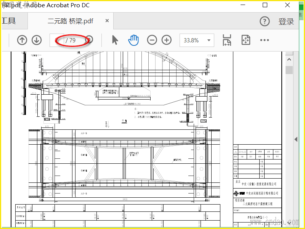Click the vertical scrollbar thumb

coord(289,70)
